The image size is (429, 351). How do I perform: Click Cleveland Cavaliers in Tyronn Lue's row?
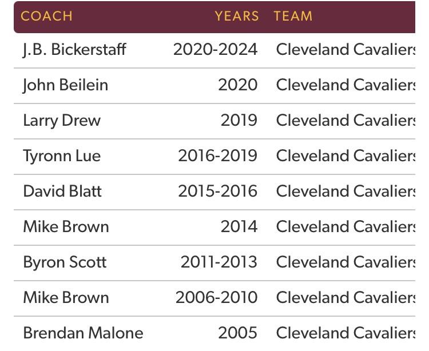pos(345,156)
